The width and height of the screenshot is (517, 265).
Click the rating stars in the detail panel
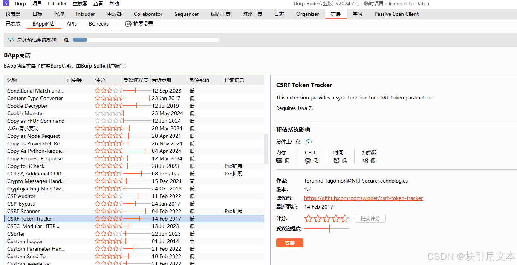327,218
